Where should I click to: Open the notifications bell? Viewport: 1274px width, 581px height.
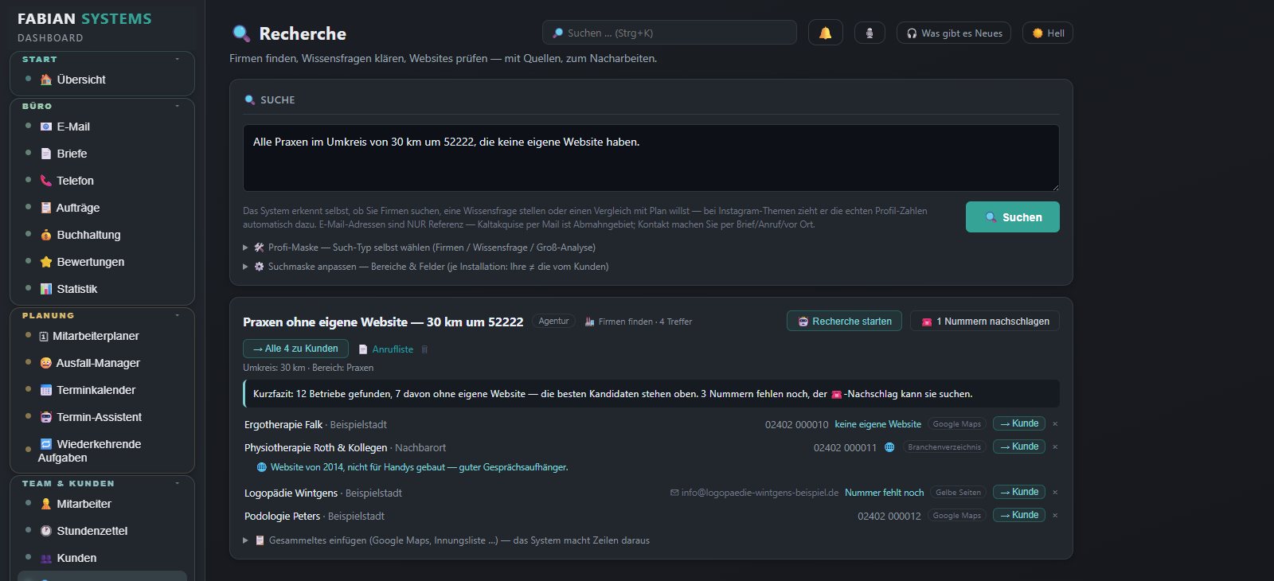click(x=825, y=33)
